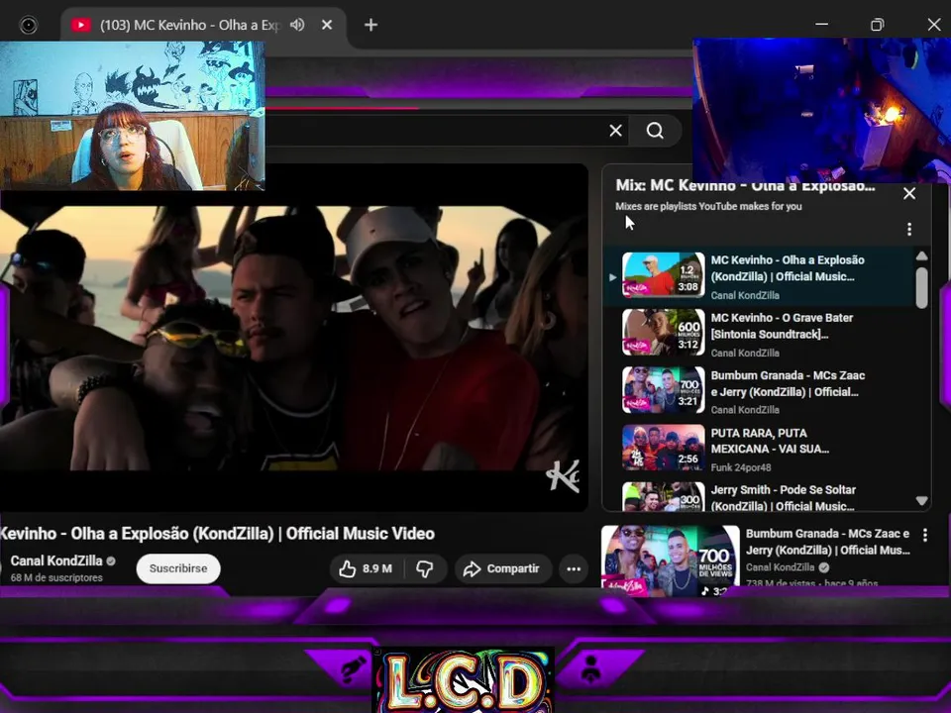The height and width of the screenshot is (713, 951).
Task: Click the L.C.D logo at the bottom of the overlay
Action: (x=465, y=680)
